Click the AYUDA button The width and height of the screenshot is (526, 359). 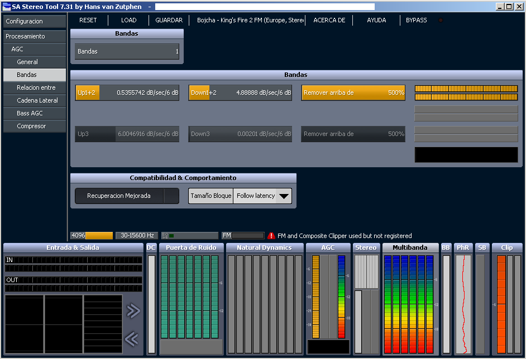(x=376, y=20)
